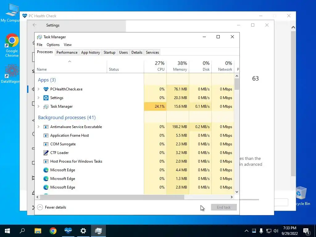Sort by the Network column header
The image size is (316, 237).
point(223,67)
